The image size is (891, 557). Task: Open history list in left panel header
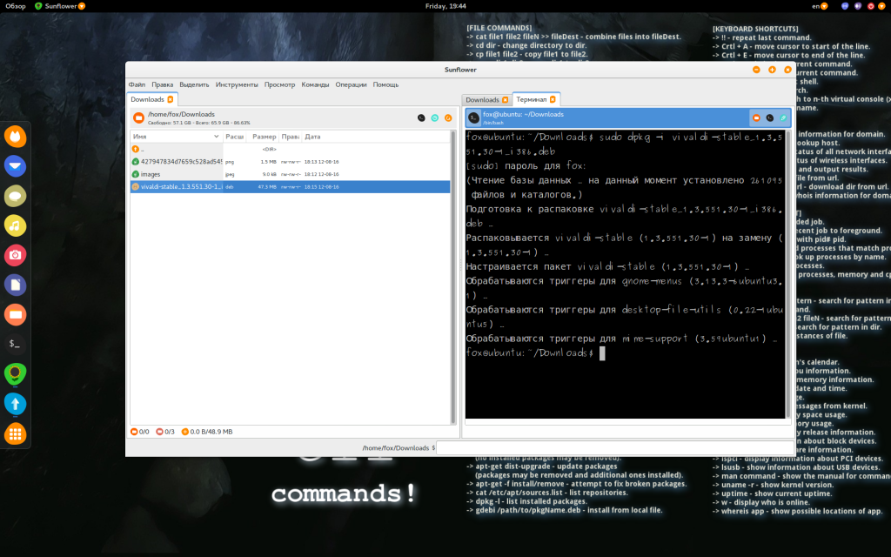pyautogui.click(x=435, y=117)
